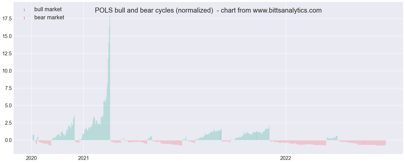Click the 2021 x-axis label
The width and height of the screenshot is (405, 163).
pos(83,158)
